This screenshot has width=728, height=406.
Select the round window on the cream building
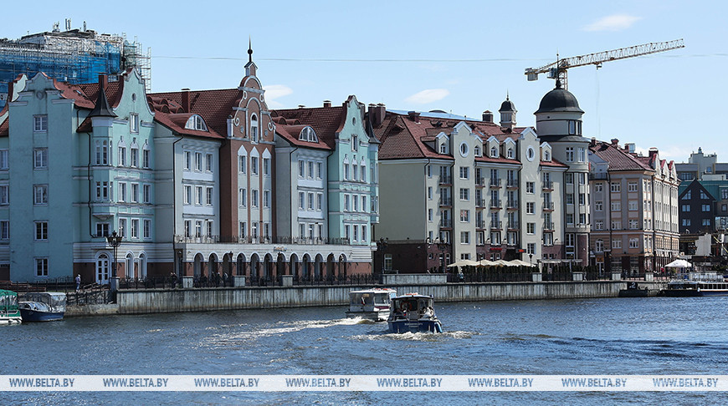(x=464, y=150)
